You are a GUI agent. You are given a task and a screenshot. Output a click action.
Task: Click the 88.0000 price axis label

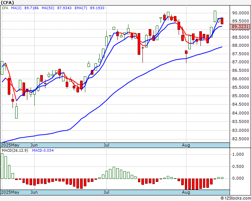pos(241,46)
